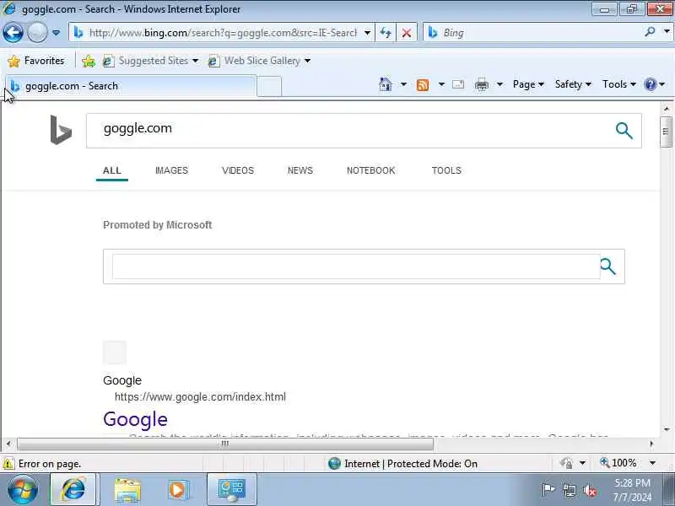The width and height of the screenshot is (675, 506).
Task: Expand the address bar history dropdown
Action: tap(367, 33)
